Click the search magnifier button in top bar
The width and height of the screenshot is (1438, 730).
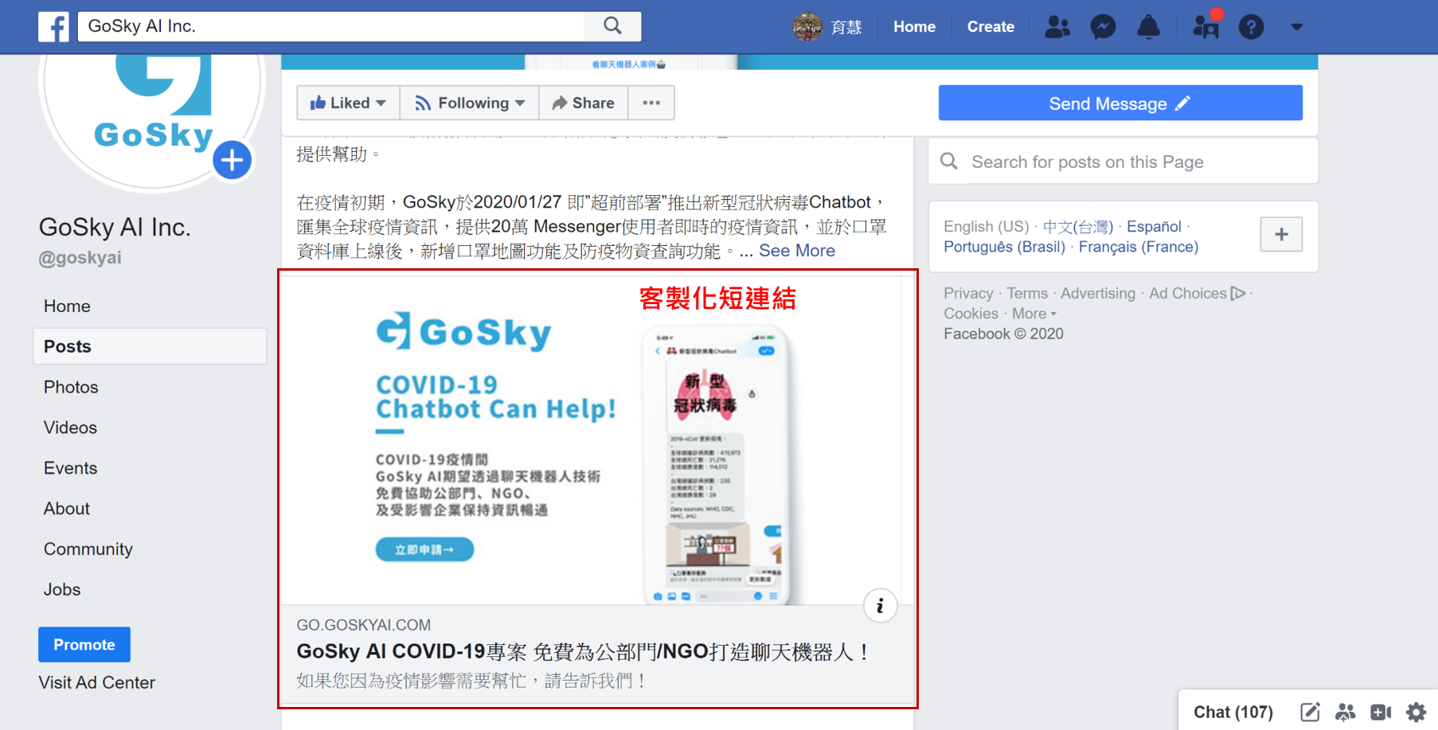point(612,25)
